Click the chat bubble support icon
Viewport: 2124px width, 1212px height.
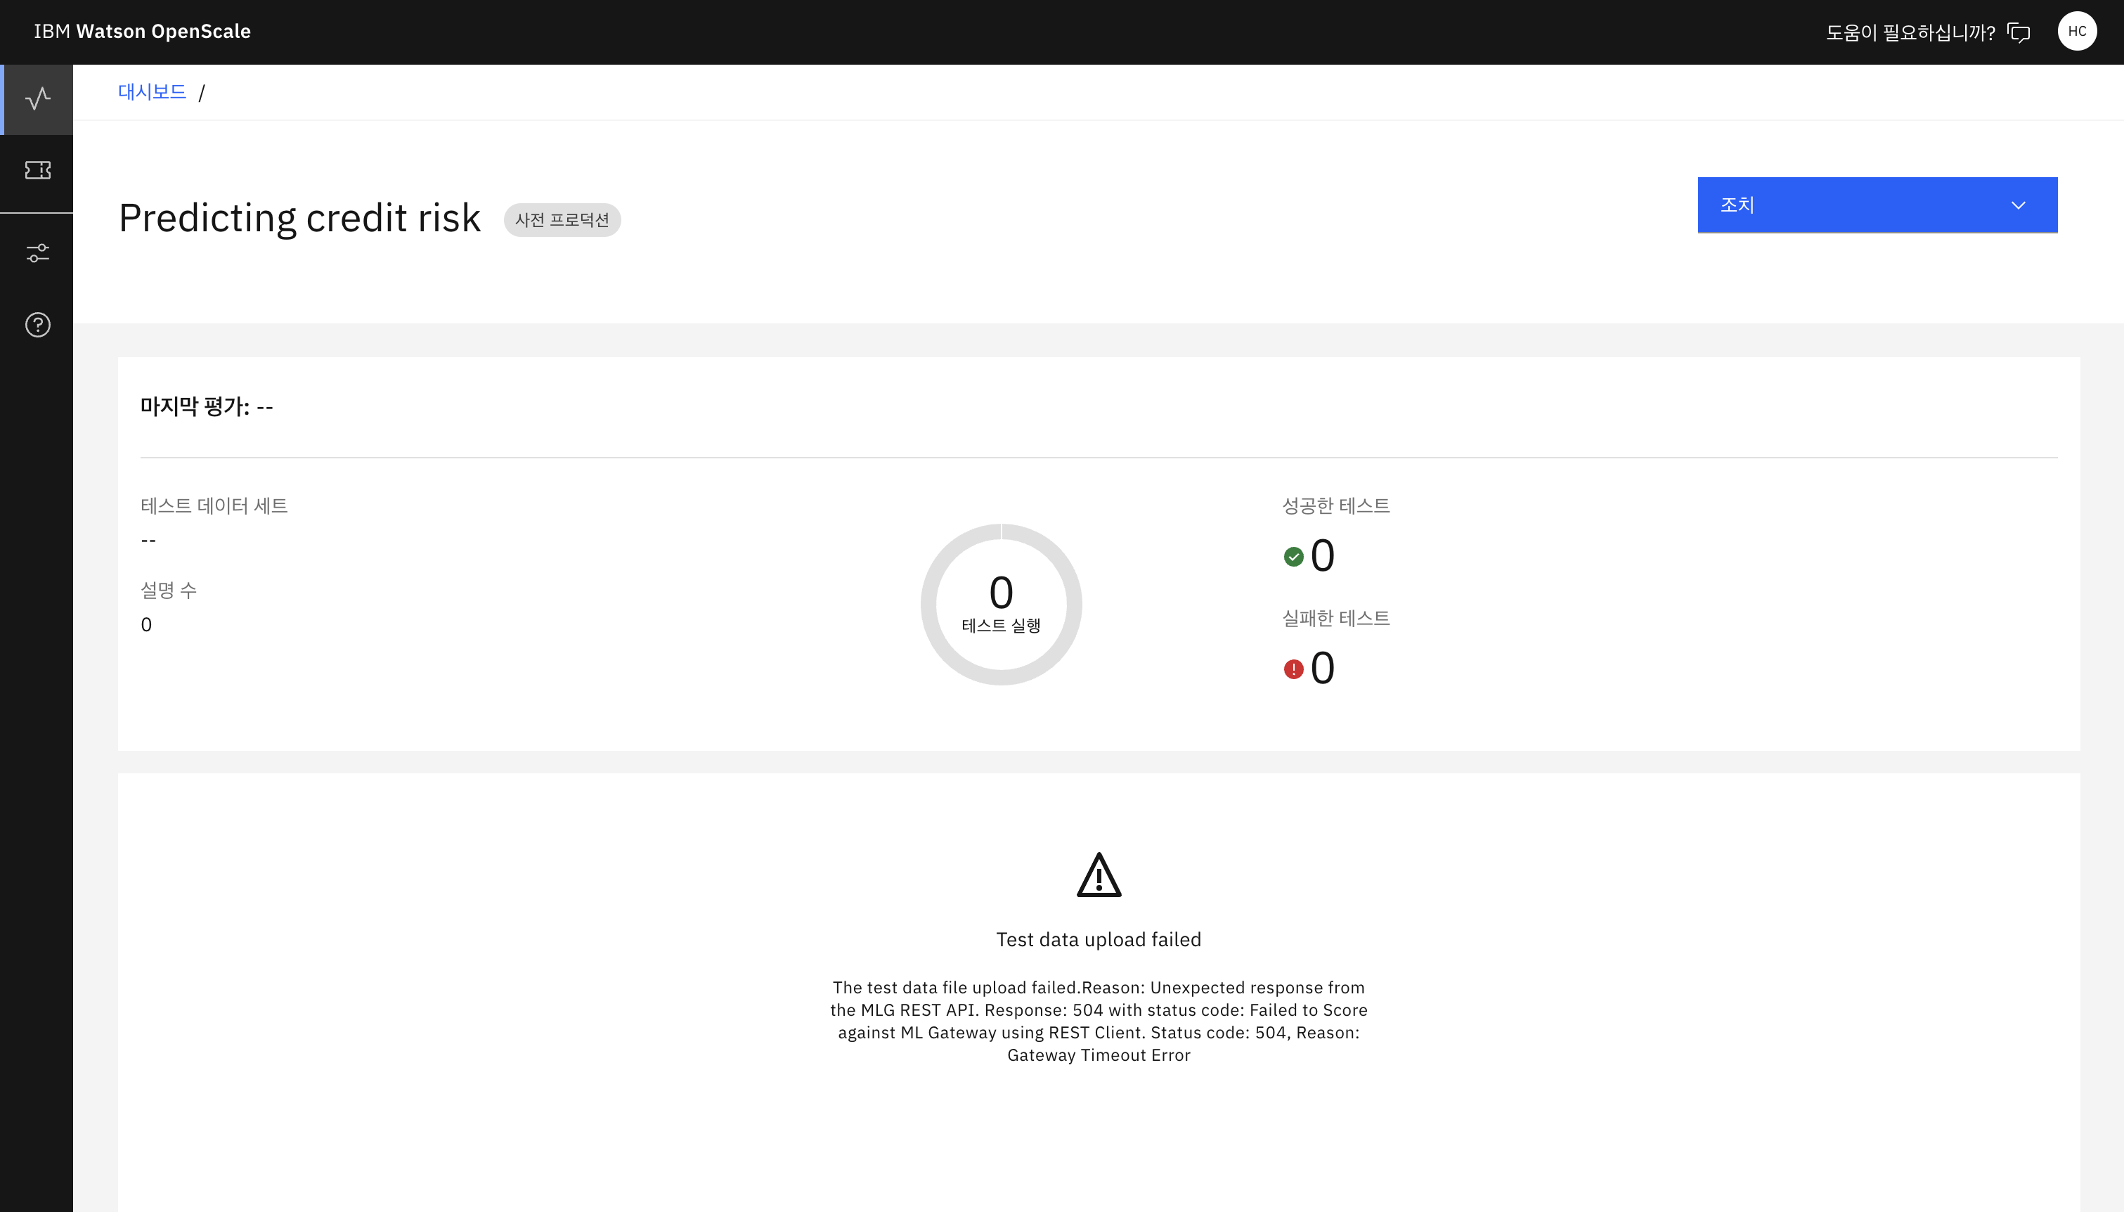tap(2019, 32)
